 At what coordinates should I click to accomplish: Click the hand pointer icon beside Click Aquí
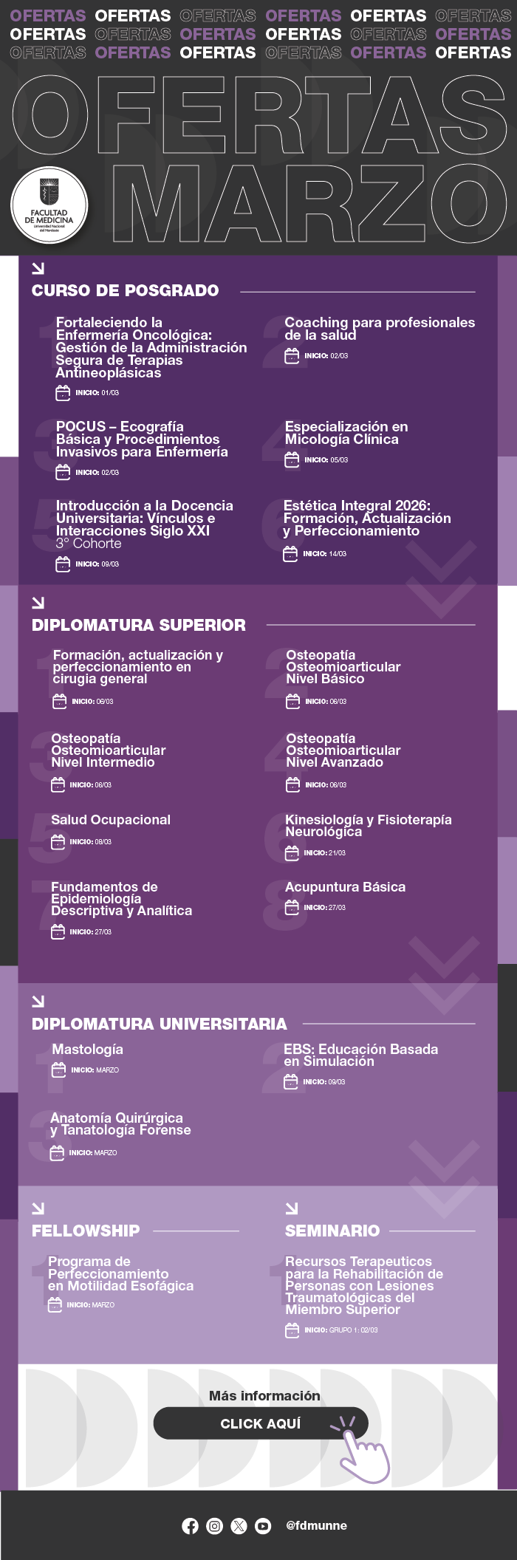[363, 1449]
